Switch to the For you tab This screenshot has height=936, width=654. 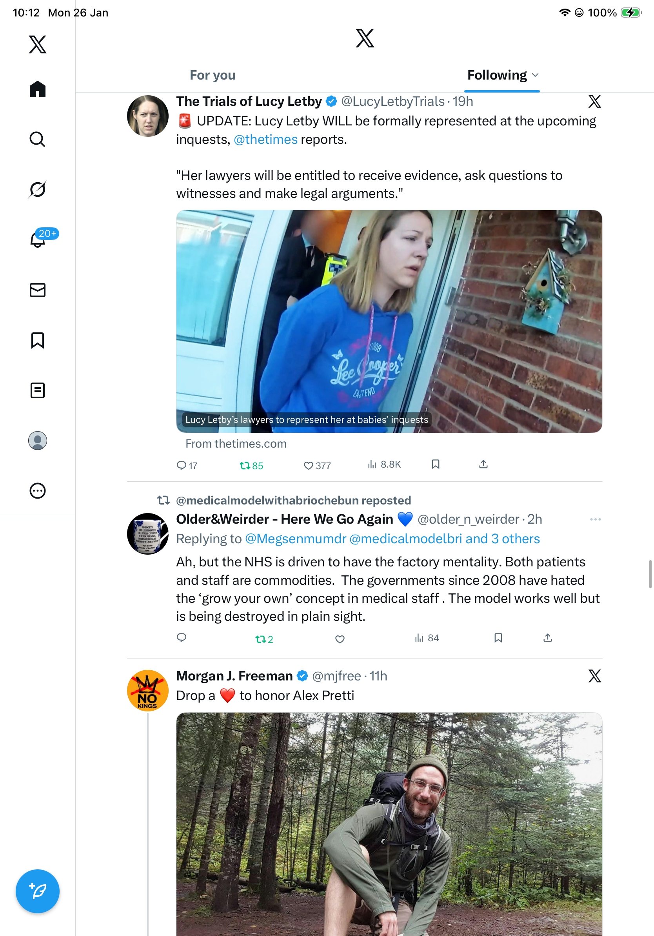(213, 75)
